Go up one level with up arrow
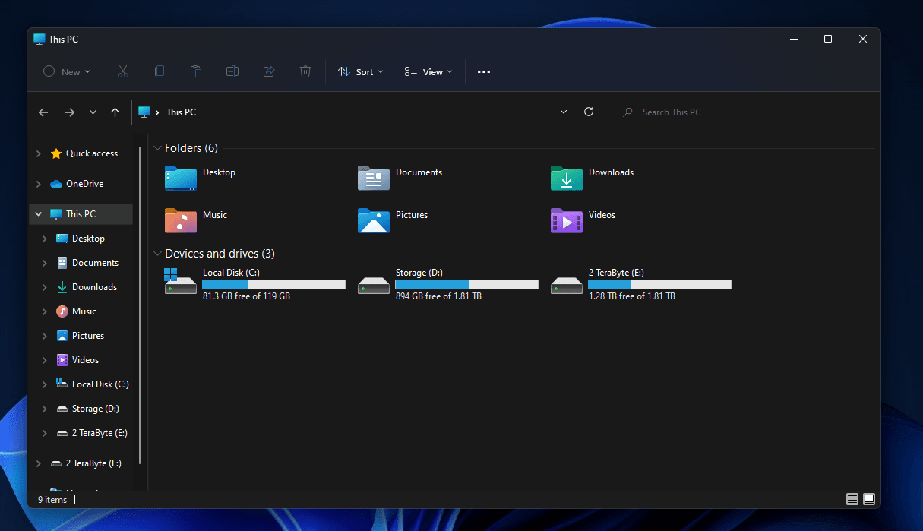This screenshot has height=531, width=923. (x=115, y=112)
